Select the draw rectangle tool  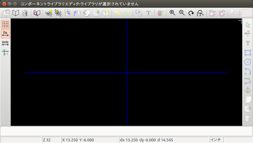click(x=248, y=52)
